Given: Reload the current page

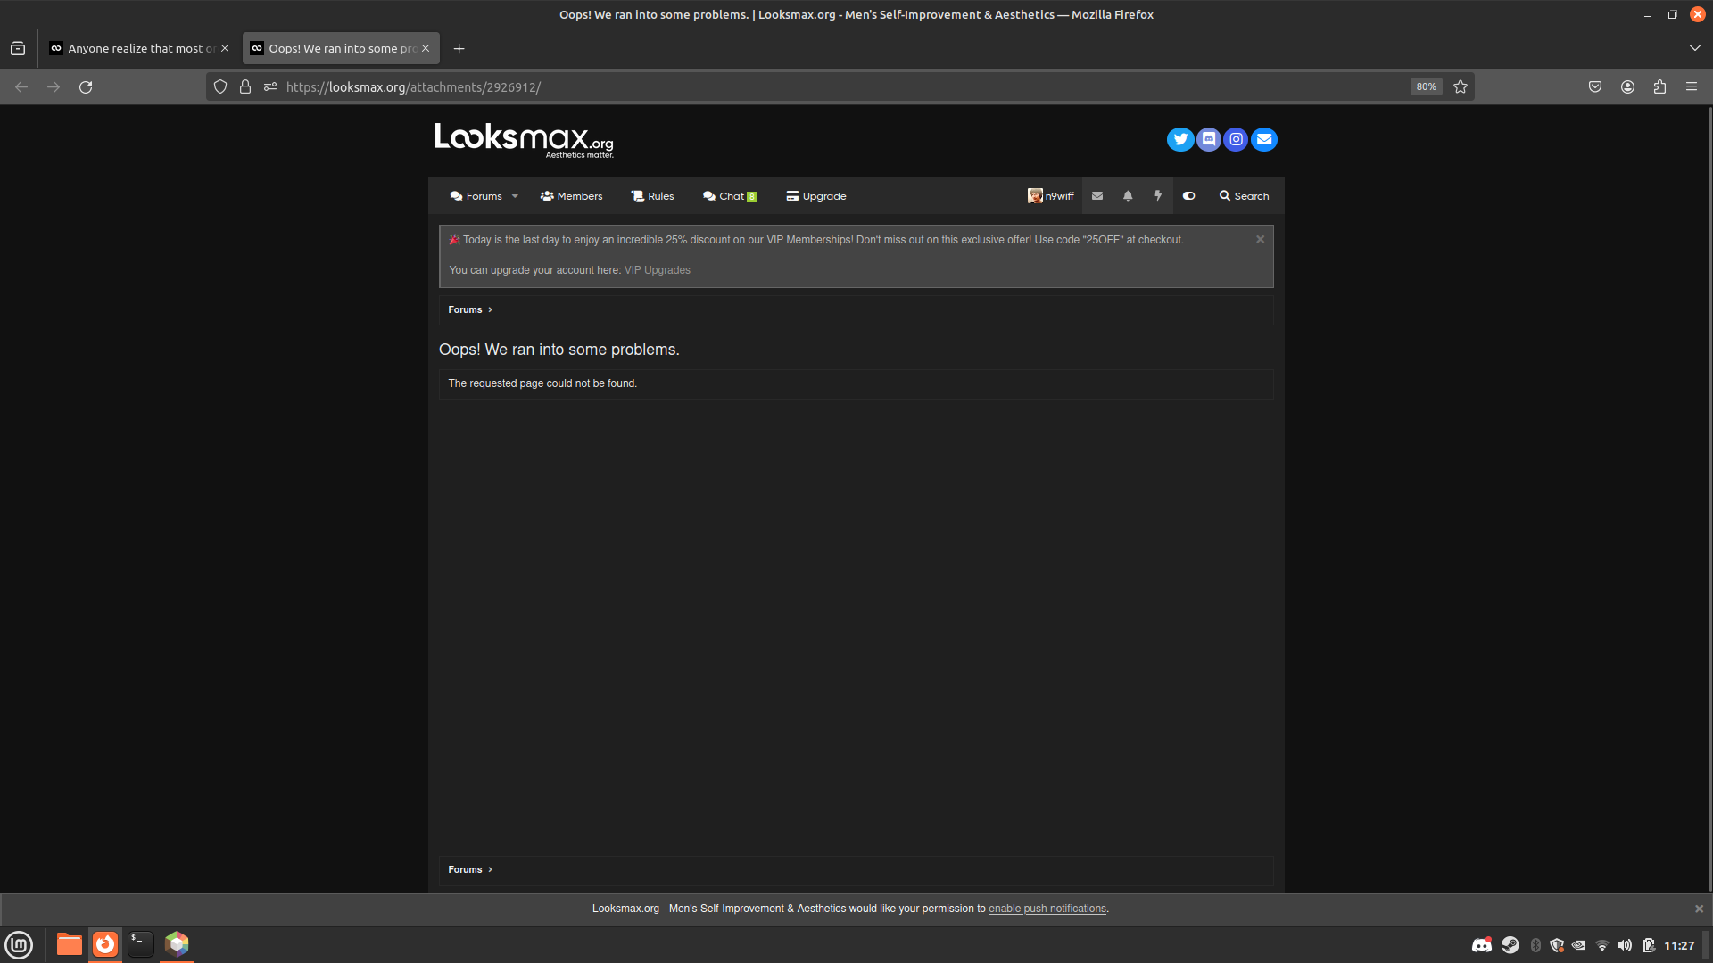Looking at the screenshot, I should [x=86, y=87].
